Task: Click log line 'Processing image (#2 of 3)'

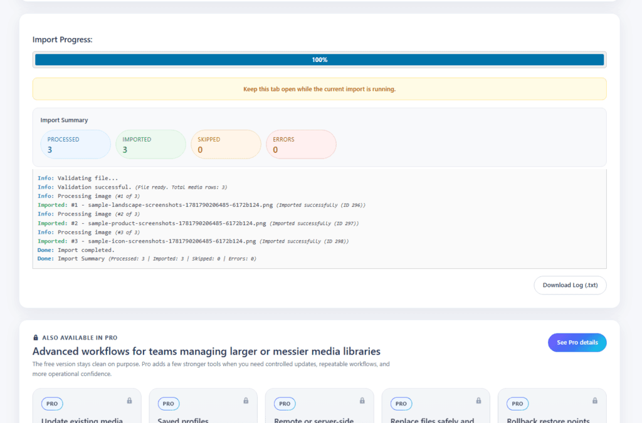Action: 88,214
